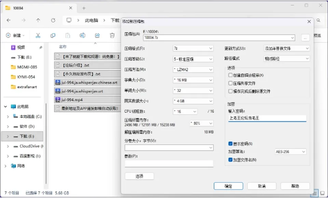This screenshot has width=328, height=198.
Task: Click the Share icon in Explorer toolbar
Action: pos(97,35)
